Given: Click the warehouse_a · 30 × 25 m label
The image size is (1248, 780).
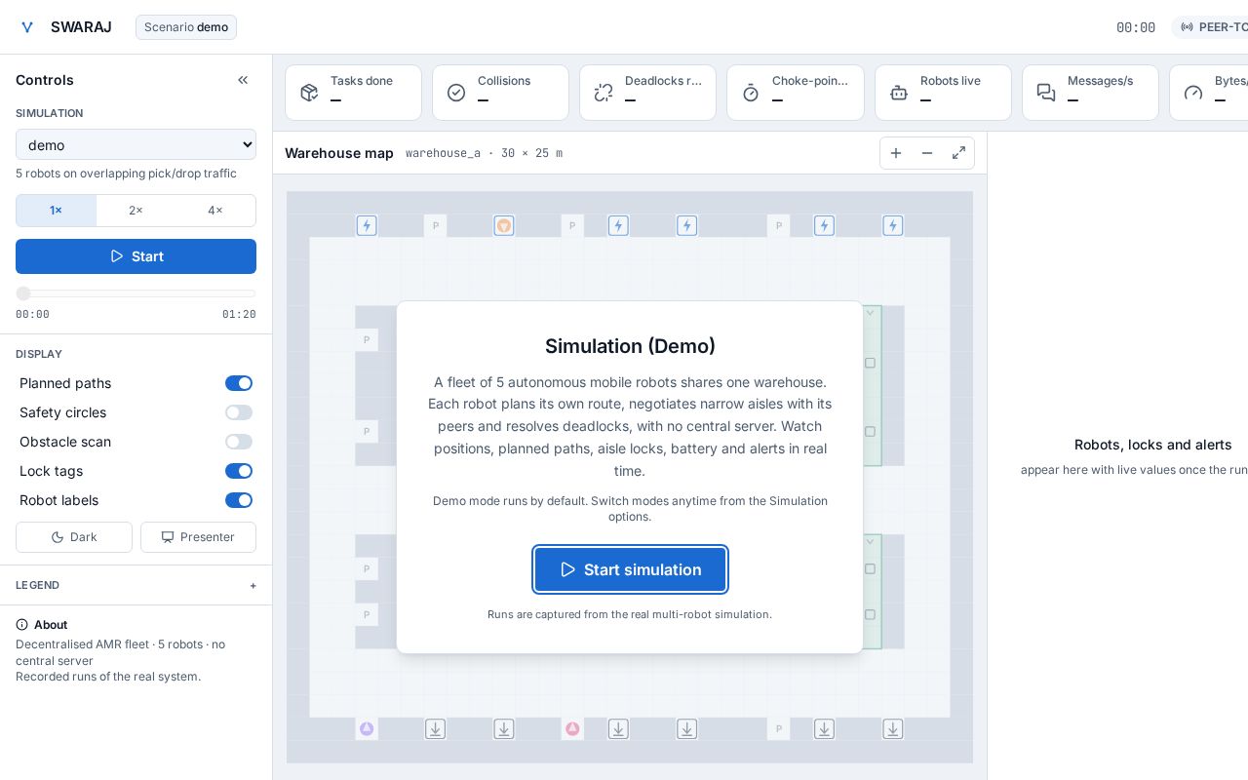Looking at the screenshot, I should (484, 153).
